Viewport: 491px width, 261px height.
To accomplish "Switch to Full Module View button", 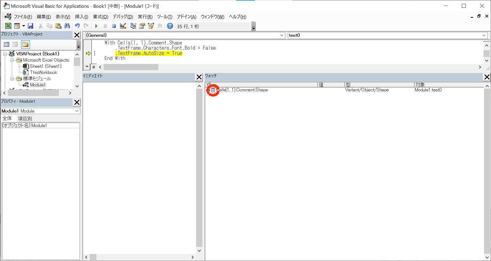I will click(x=94, y=67).
